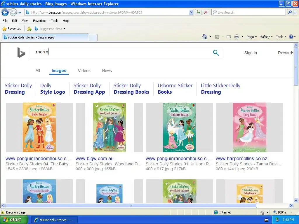Refresh the page with the green arrows icon
Image resolution: width=299 pixels, height=224 pixels.
(198, 13)
